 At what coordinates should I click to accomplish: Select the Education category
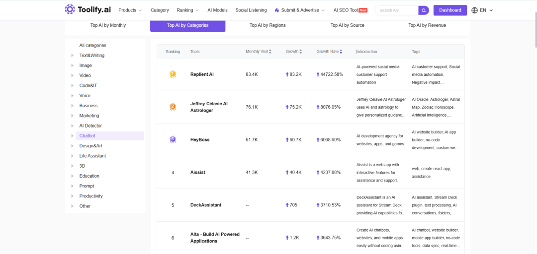[89, 176]
